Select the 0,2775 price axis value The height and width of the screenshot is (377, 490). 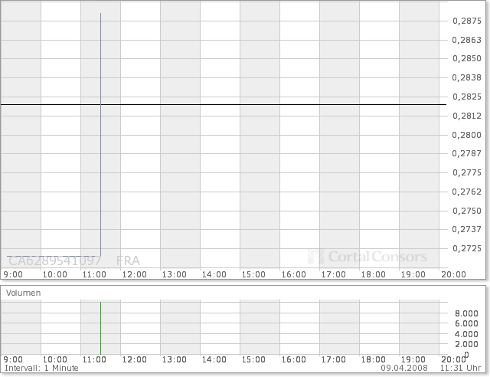467,172
